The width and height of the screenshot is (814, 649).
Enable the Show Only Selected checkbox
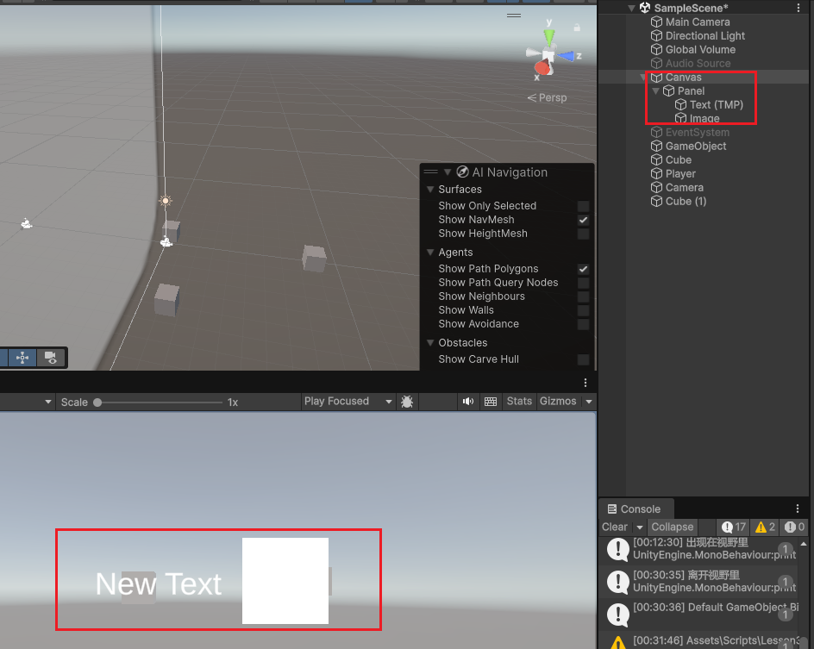click(x=584, y=206)
